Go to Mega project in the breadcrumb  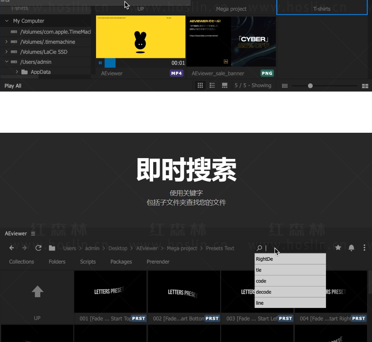182,248
